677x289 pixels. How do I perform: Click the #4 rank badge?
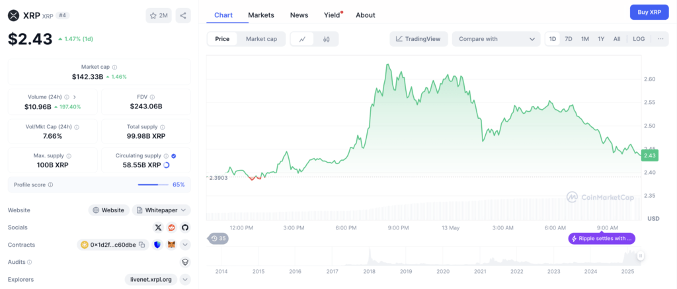pyautogui.click(x=62, y=16)
